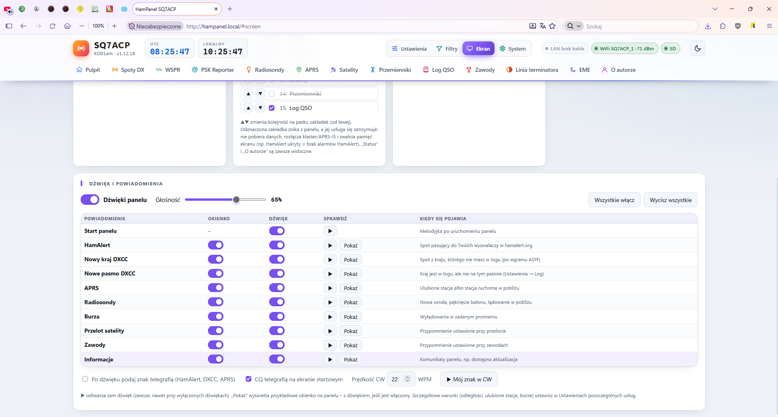The height and width of the screenshot is (417, 778).
Task: Click the Wycisz wszystkie button
Action: [671, 200]
